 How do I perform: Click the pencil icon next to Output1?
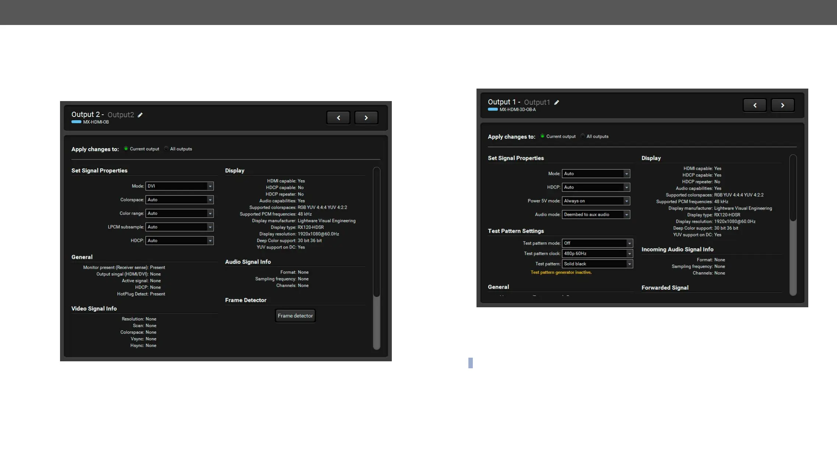coord(557,103)
